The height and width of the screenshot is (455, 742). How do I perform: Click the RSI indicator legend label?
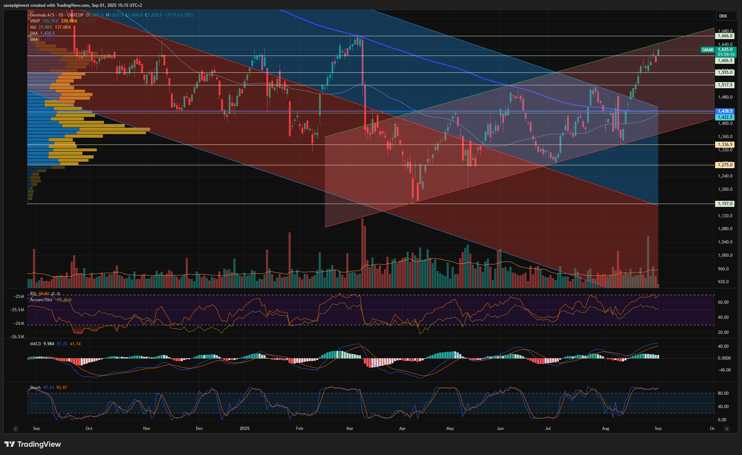tap(33, 294)
